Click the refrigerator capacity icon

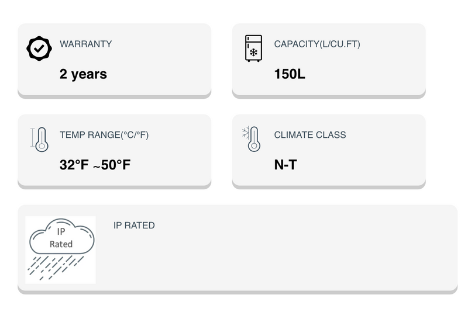coord(253,48)
